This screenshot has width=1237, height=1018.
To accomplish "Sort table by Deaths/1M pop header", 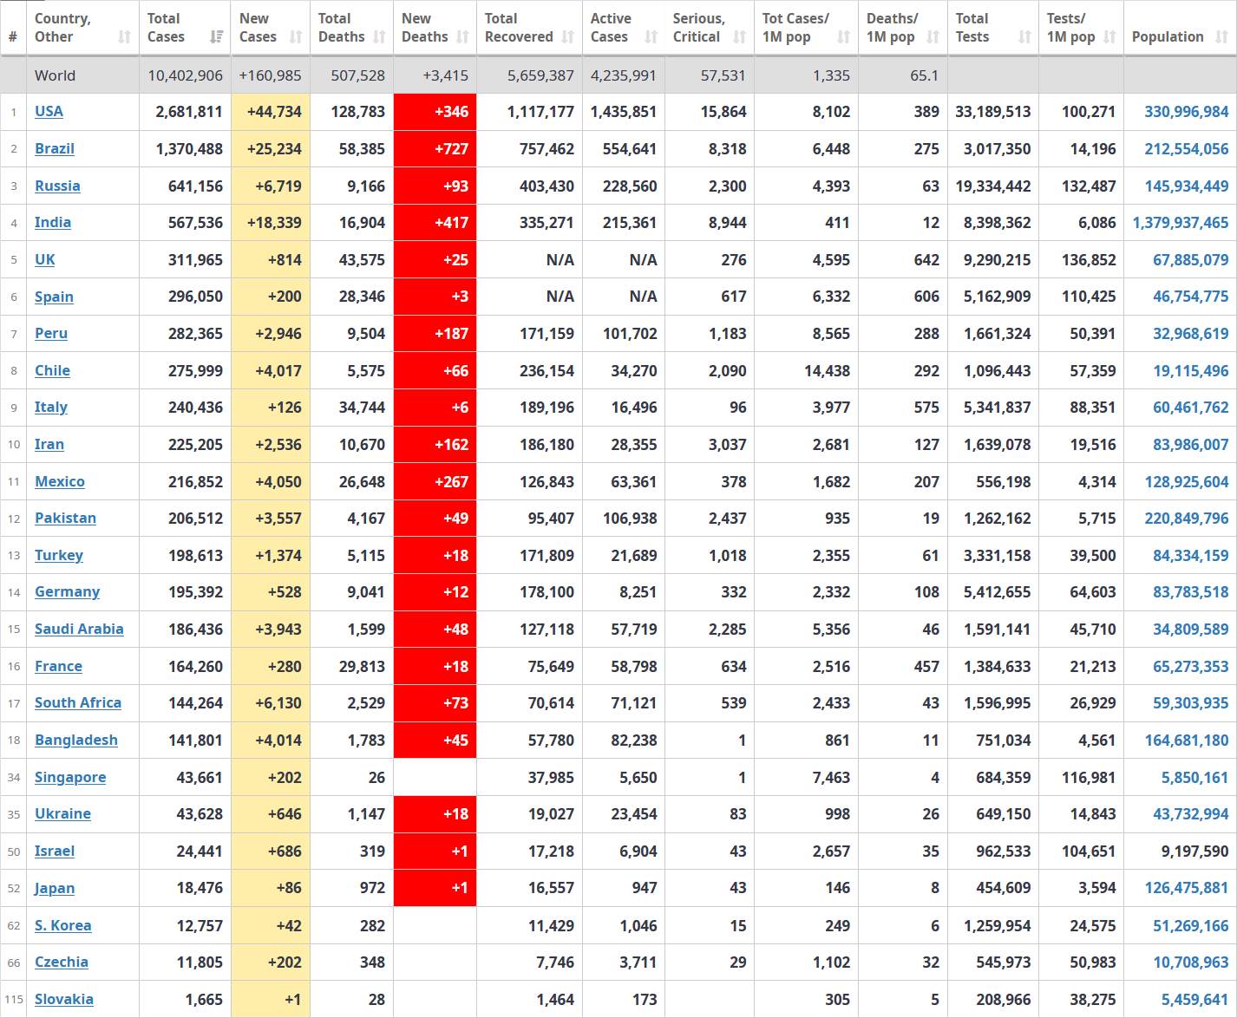I will coord(893,28).
